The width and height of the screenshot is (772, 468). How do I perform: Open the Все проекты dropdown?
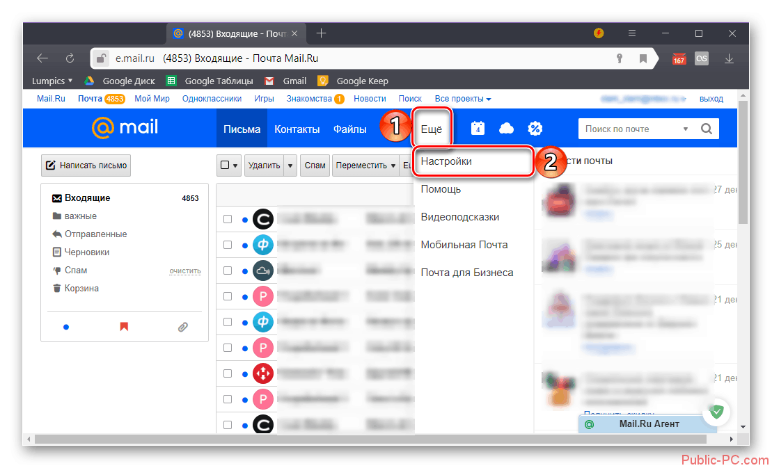pos(463,99)
